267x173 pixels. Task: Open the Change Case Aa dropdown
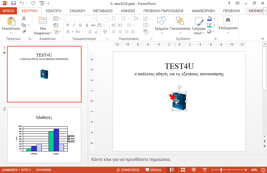(79, 32)
